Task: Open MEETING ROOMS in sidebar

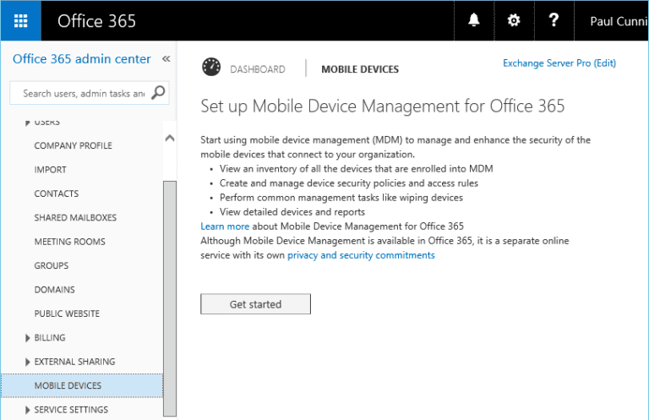Action: [70, 242]
